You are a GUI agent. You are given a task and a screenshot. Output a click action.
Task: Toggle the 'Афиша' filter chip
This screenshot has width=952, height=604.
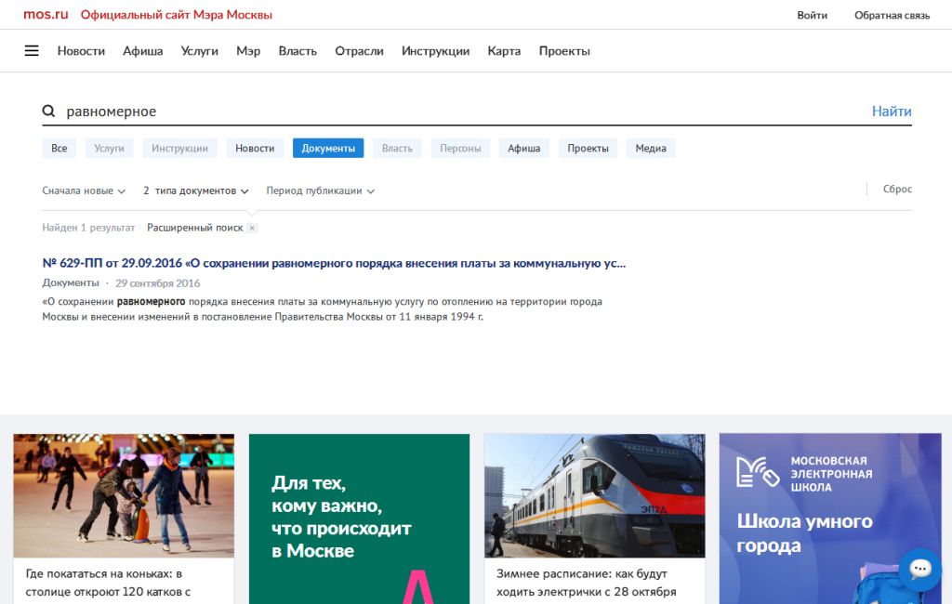(523, 148)
